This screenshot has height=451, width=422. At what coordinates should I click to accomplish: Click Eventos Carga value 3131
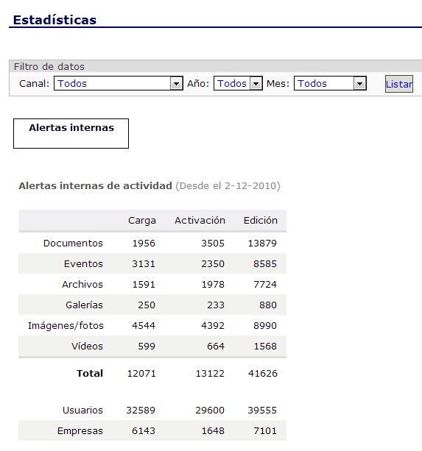click(144, 263)
